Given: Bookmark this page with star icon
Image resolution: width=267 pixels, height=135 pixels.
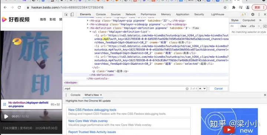Looking at the screenshot, I should 225,7.
